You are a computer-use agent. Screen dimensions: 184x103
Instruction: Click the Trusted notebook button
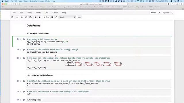(x=153, y=13)
